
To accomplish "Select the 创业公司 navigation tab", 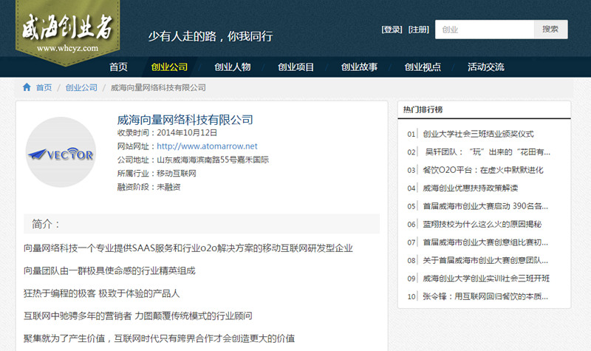I will pyautogui.click(x=169, y=67).
